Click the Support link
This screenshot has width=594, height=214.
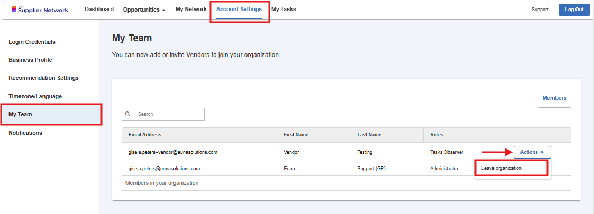(x=540, y=10)
